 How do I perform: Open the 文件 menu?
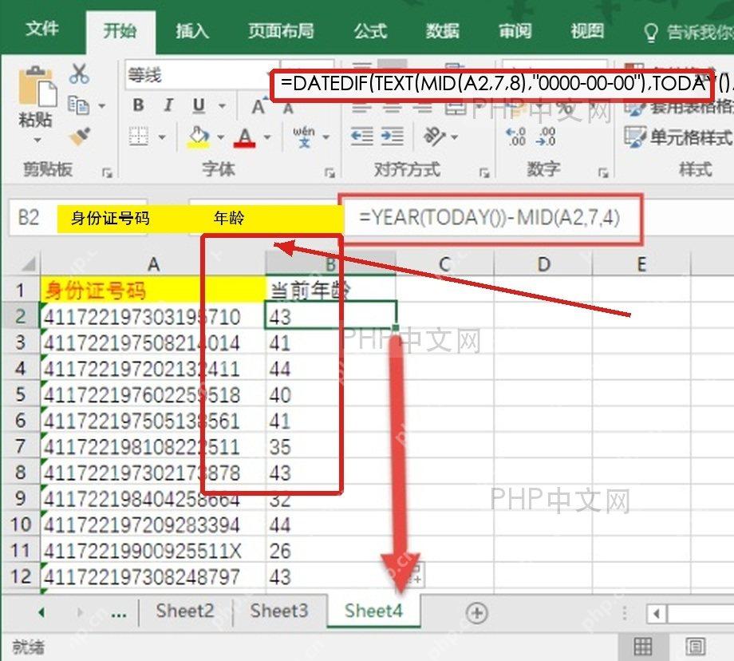tap(42, 29)
